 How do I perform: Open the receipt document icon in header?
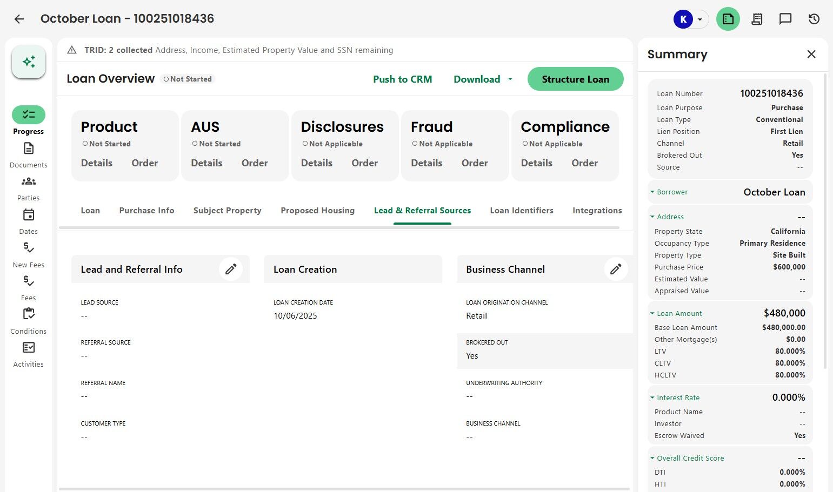tap(757, 19)
